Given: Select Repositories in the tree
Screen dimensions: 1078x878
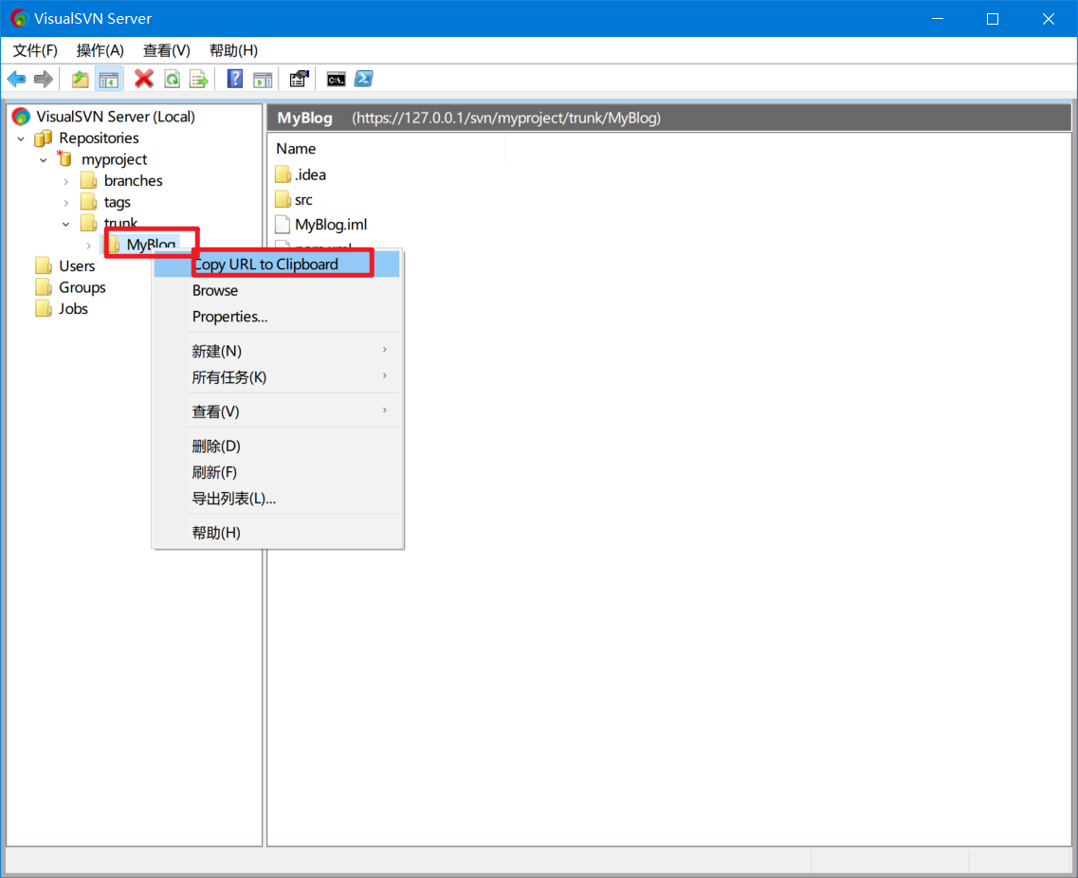Looking at the screenshot, I should (x=99, y=138).
